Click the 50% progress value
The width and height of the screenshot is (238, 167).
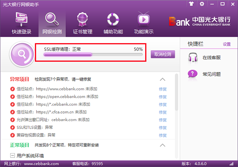[138, 49]
